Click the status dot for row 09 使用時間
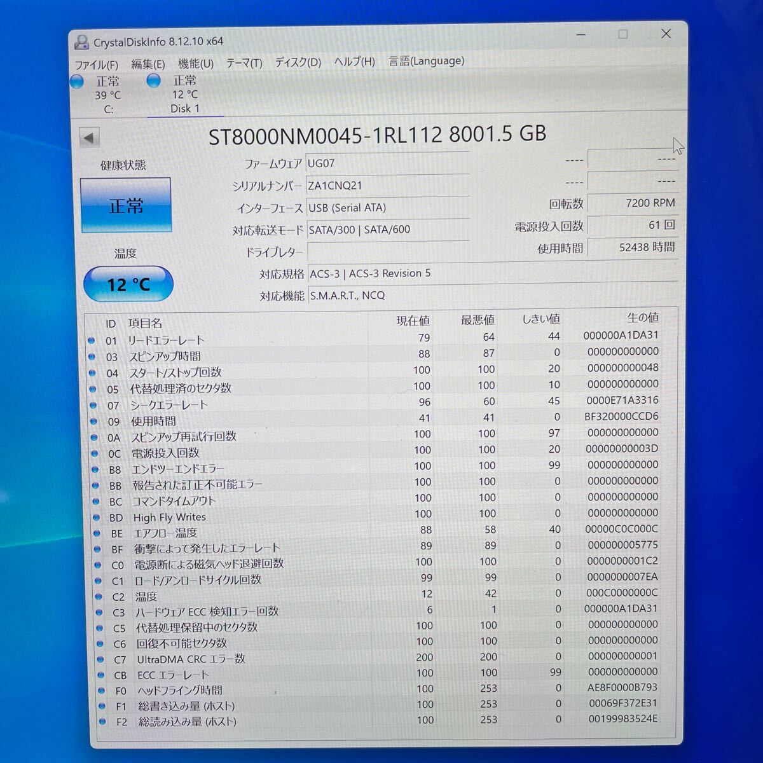 tap(94, 421)
